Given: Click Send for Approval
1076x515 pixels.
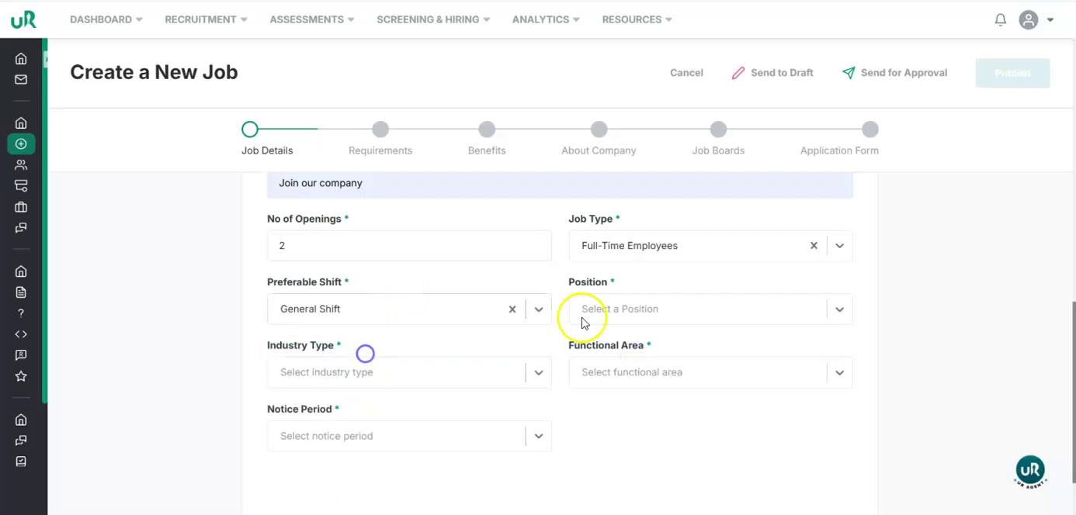Looking at the screenshot, I should (x=894, y=73).
